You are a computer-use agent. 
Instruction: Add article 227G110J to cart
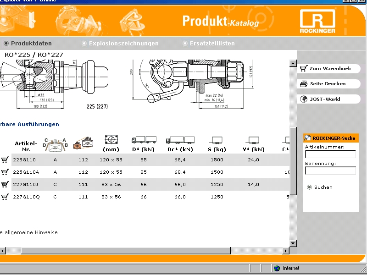(5, 184)
